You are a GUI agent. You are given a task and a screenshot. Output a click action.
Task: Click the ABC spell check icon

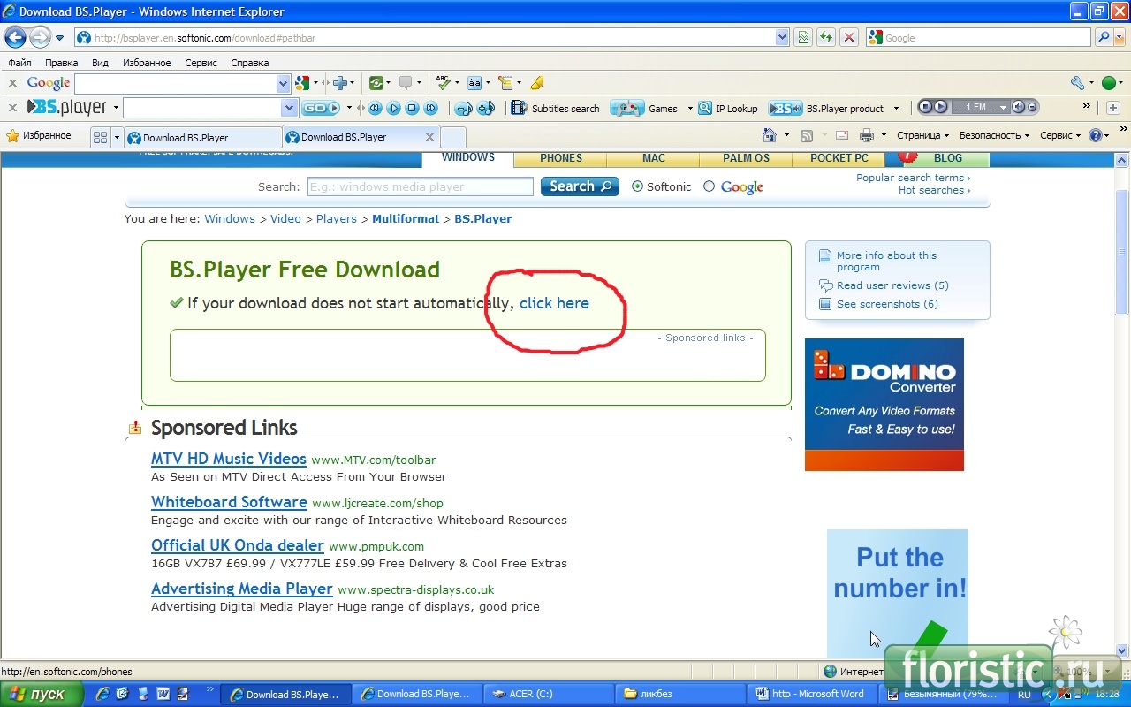click(x=443, y=83)
